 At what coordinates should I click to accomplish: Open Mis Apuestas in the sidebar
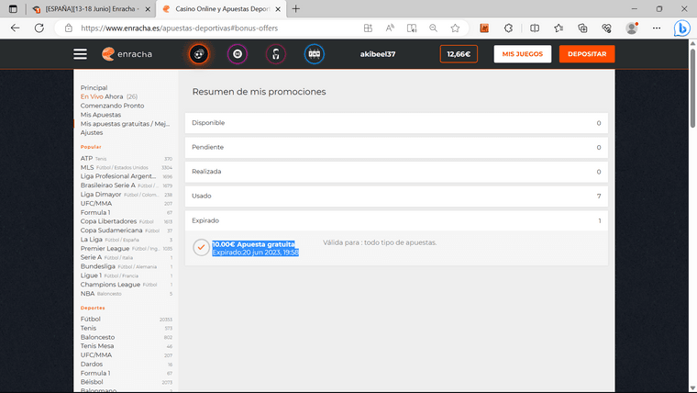coord(100,115)
